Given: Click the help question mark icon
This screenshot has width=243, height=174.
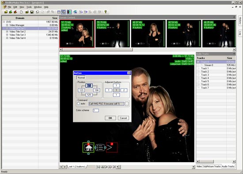Looking at the screenshot, I should coord(106,12).
